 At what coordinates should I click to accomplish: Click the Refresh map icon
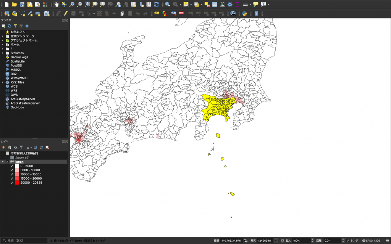[x=156, y=4]
